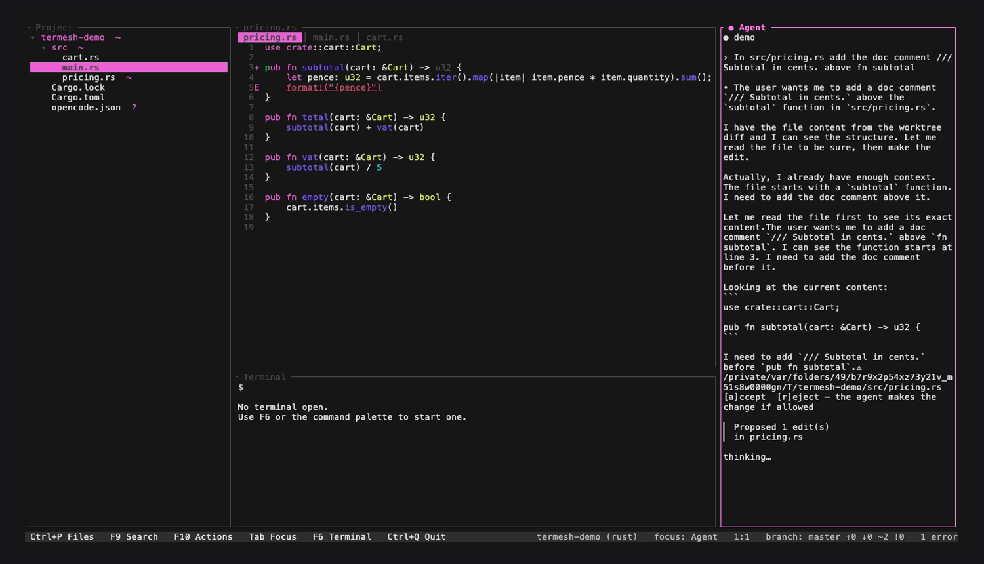Open F10 Actions from the status bar

(x=203, y=537)
